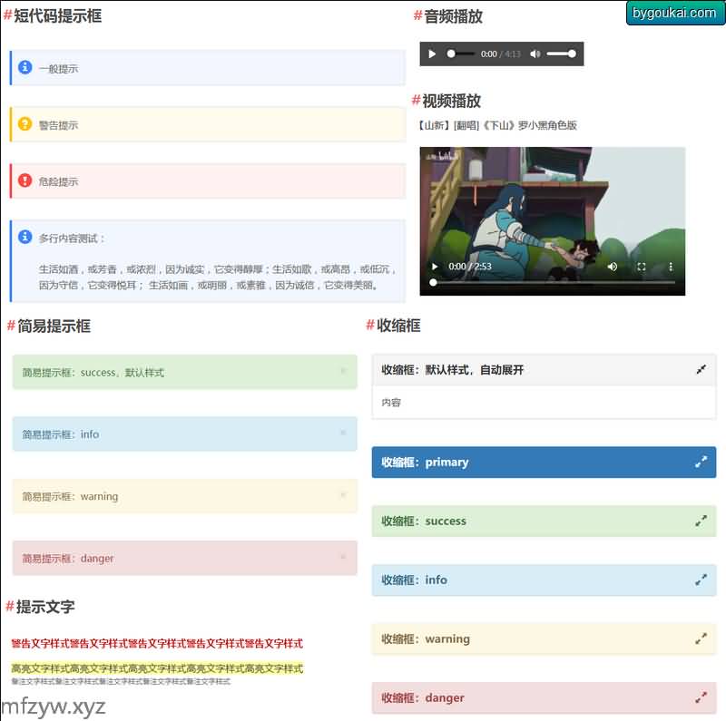The image size is (726, 721).
Task: Mute the video player sound
Action: (613, 267)
